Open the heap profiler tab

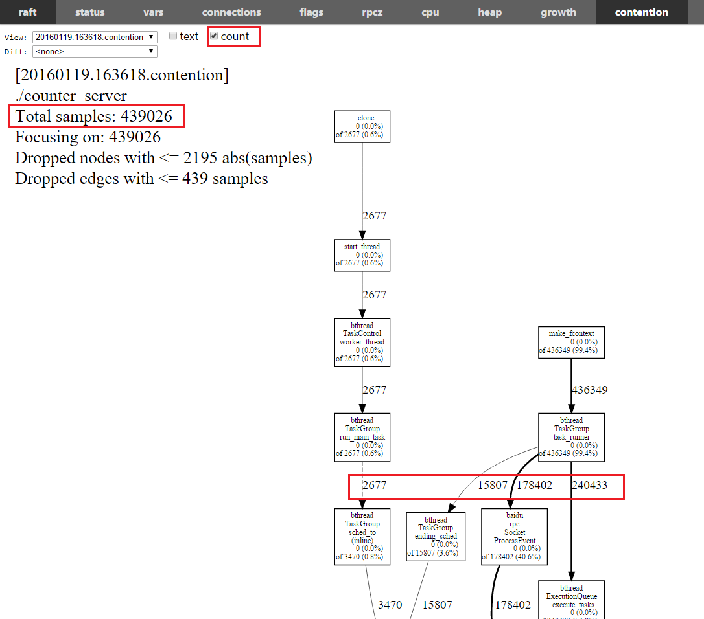pyautogui.click(x=489, y=12)
